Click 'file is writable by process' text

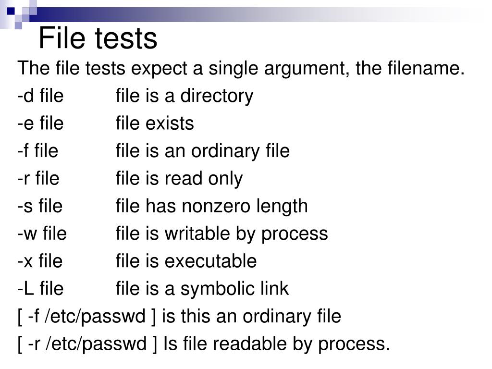222,234
